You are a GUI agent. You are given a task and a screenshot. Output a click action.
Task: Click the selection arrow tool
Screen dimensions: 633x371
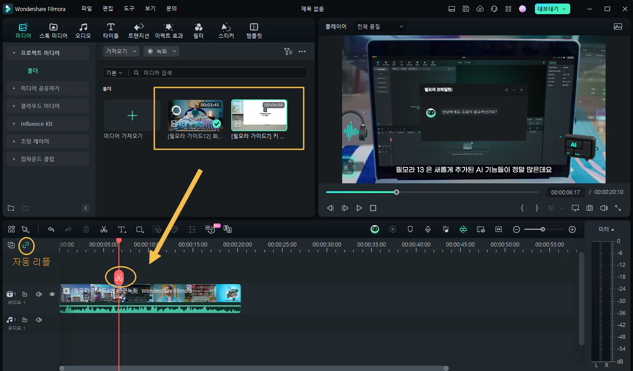pos(25,229)
